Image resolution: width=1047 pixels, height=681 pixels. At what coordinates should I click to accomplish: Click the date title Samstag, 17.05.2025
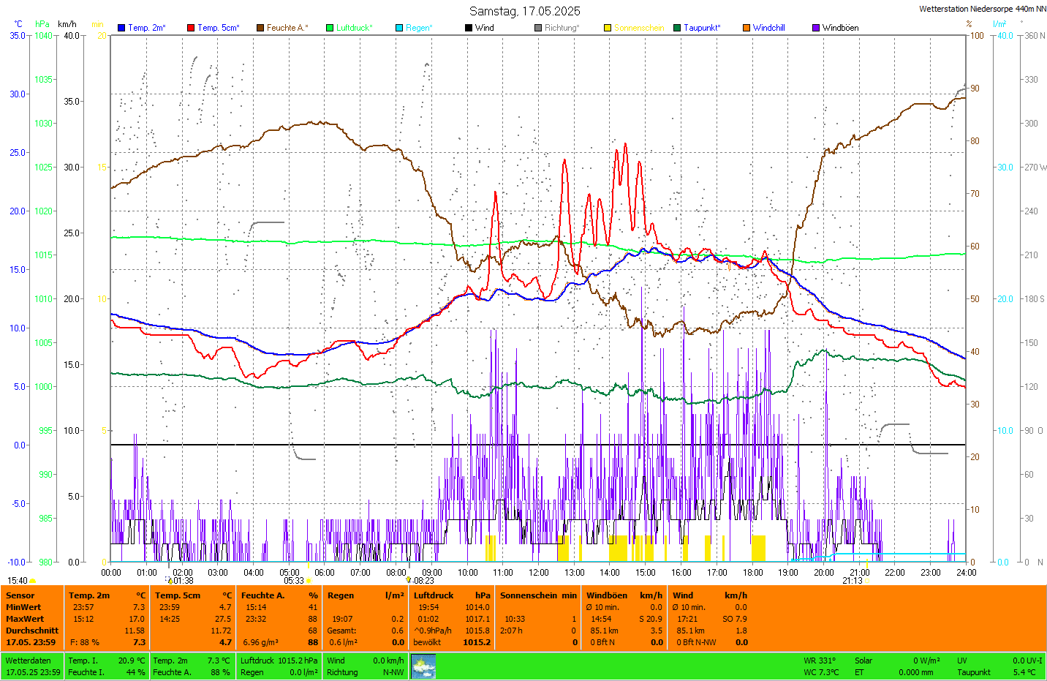click(524, 11)
